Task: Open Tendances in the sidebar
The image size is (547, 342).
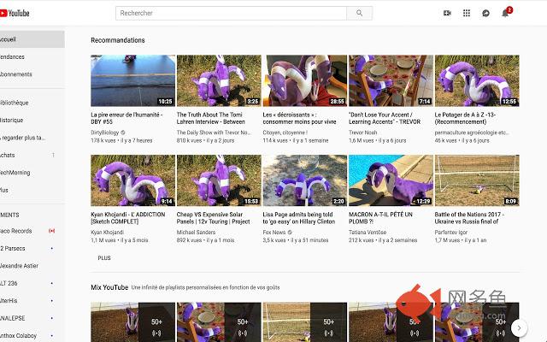Action: coord(32,56)
